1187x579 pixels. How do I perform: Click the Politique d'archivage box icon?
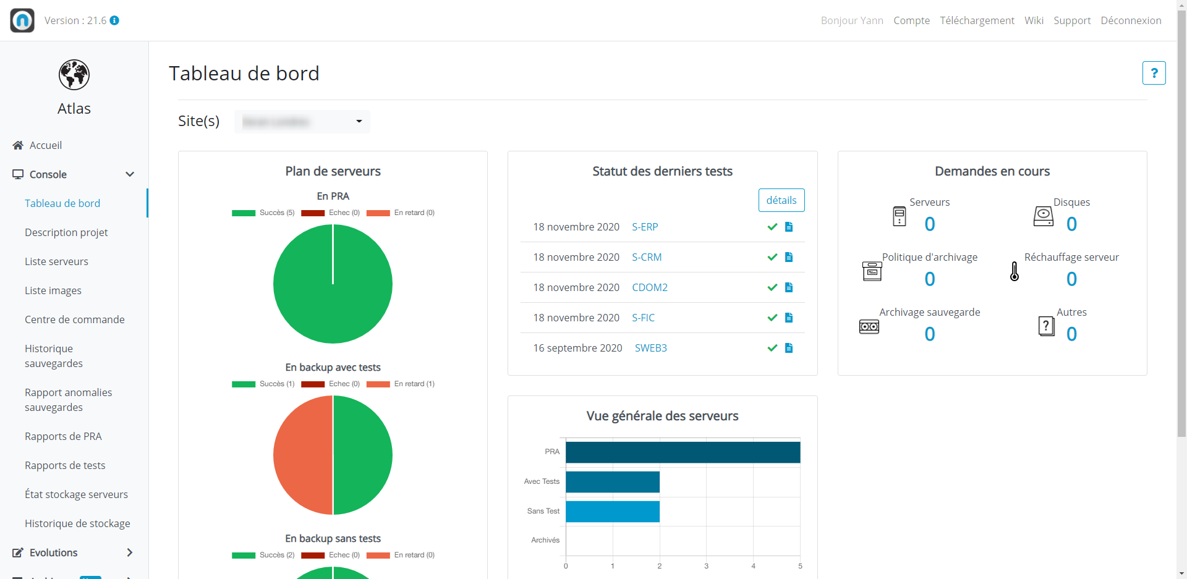coord(872,271)
